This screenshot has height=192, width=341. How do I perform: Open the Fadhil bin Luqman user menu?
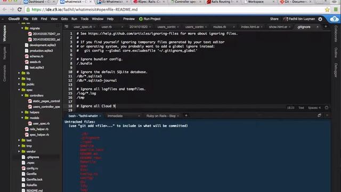click(x=299, y=19)
